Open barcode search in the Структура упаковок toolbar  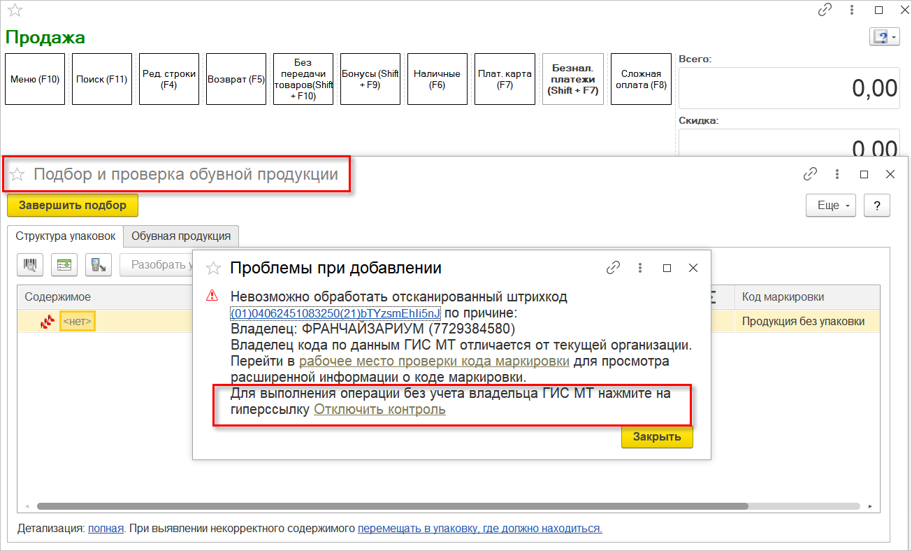tap(30, 265)
